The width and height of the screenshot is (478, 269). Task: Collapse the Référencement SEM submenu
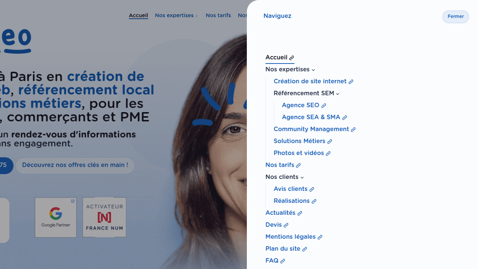[307, 93]
